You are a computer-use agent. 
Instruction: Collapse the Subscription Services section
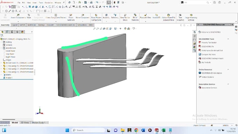[x=228, y=84]
